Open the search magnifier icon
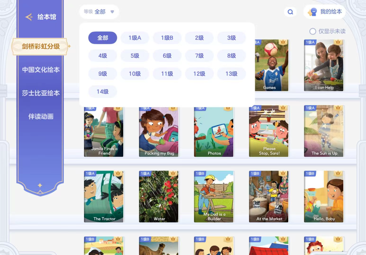 [x=290, y=12]
